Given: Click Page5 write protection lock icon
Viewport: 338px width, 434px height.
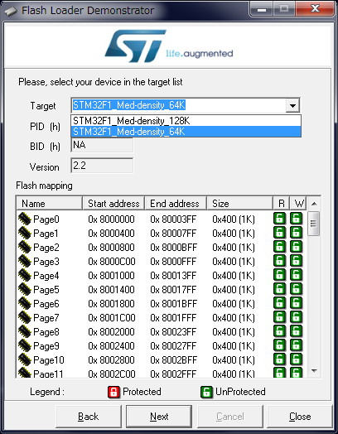Looking at the screenshot, I should 296,289.
